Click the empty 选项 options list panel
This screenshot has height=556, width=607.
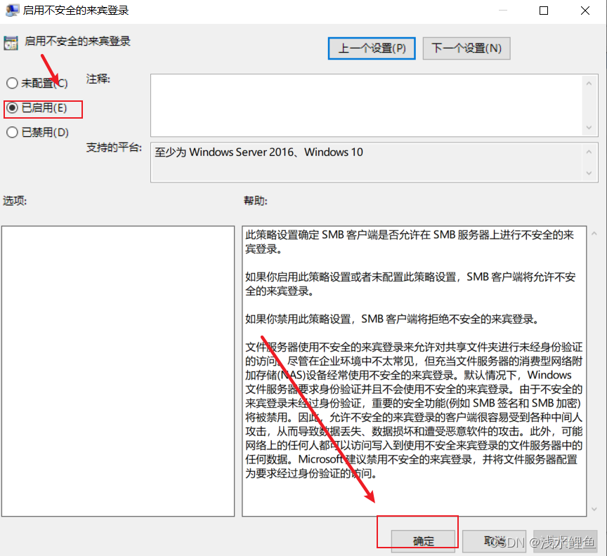click(118, 371)
